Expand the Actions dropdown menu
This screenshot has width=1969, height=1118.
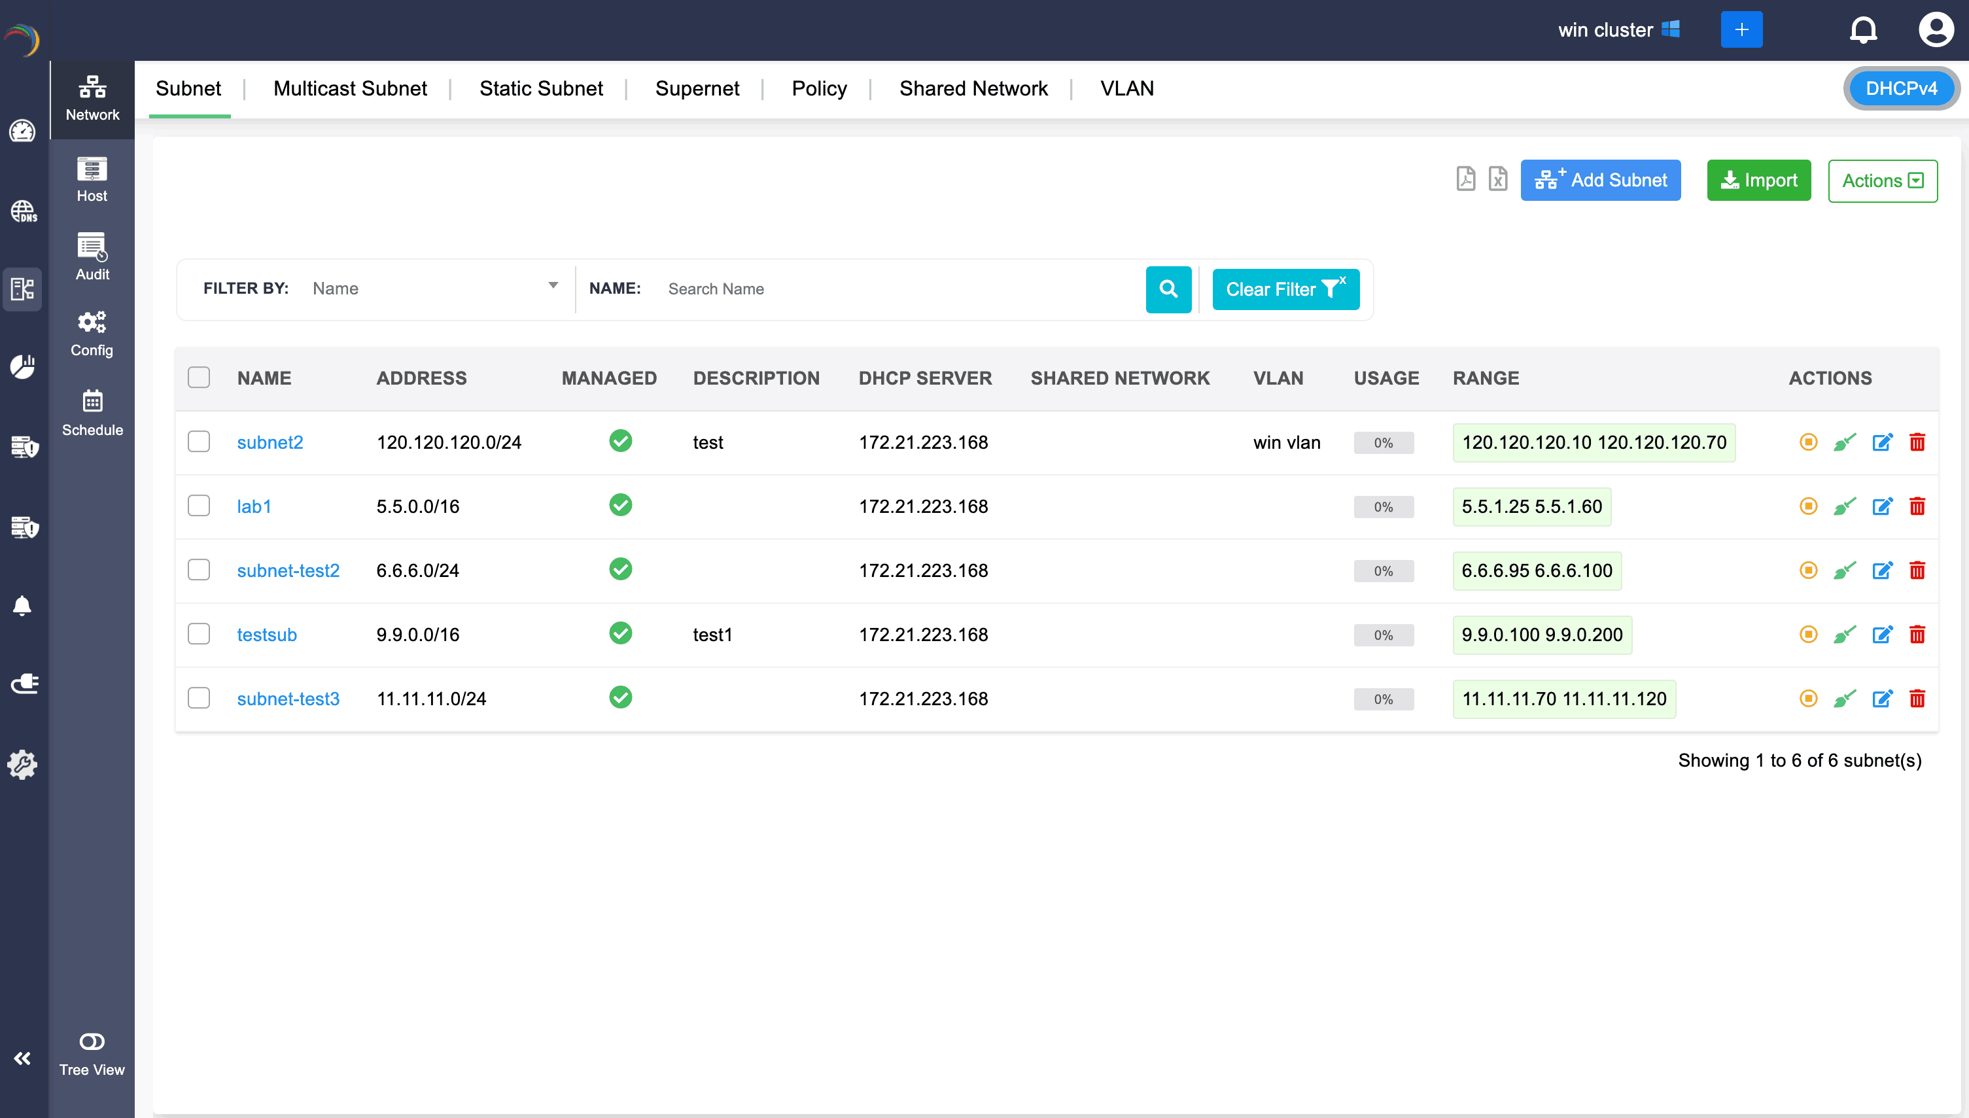click(1882, 181)
